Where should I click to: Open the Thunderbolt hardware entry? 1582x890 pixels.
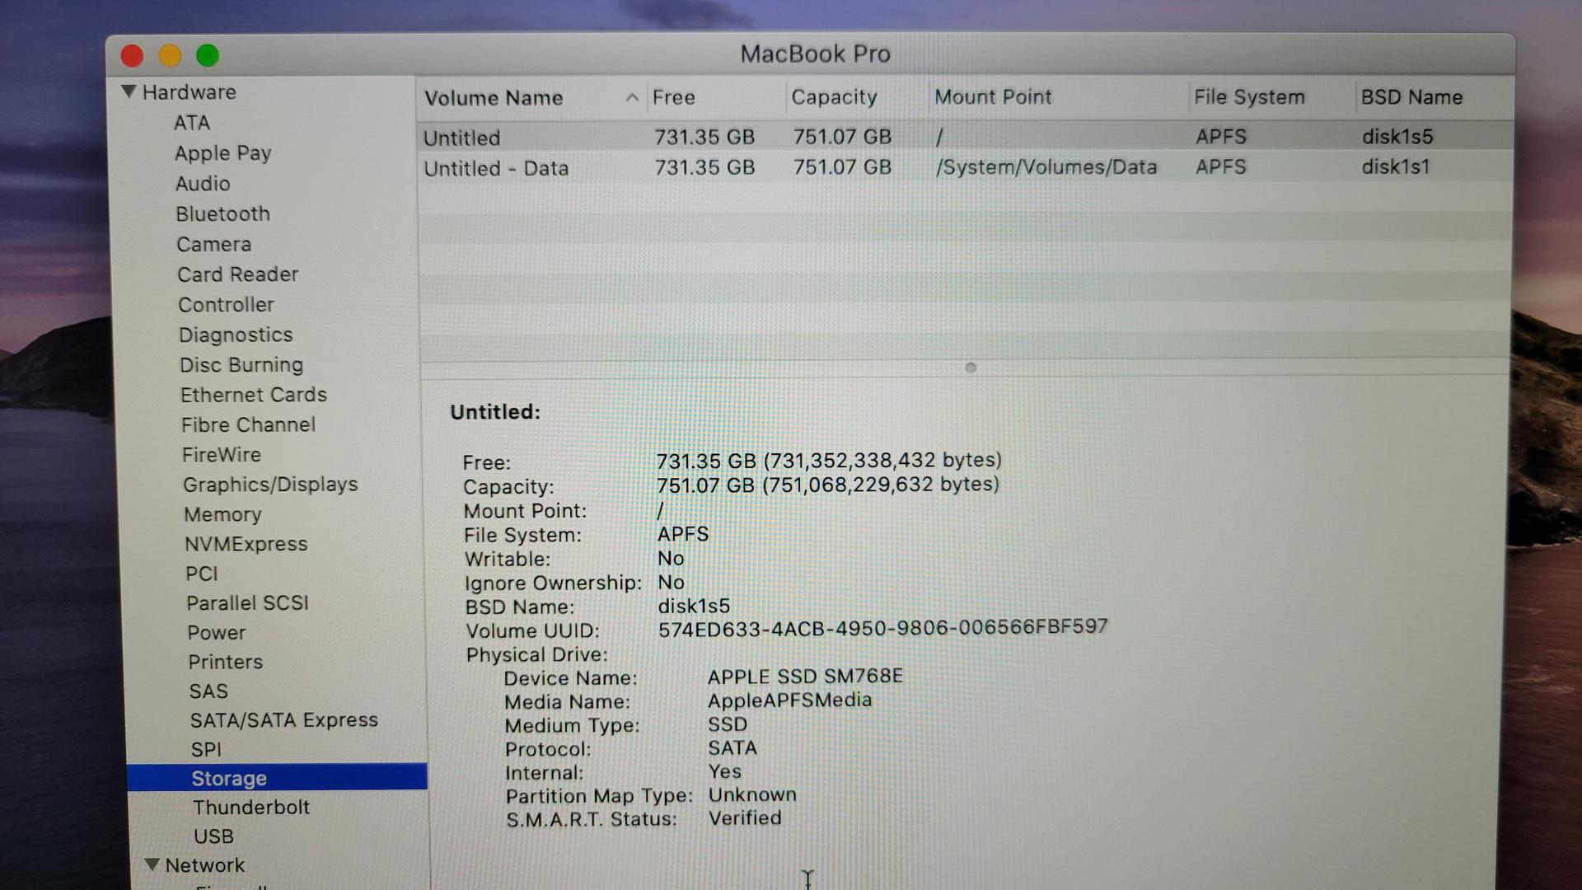coord(251,807)
